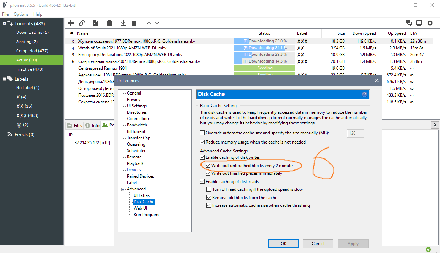The height and width of the screenshot is (253, 440).
Task: Select Inactive (473) in the sidebar
Action: tap(30, 69)
